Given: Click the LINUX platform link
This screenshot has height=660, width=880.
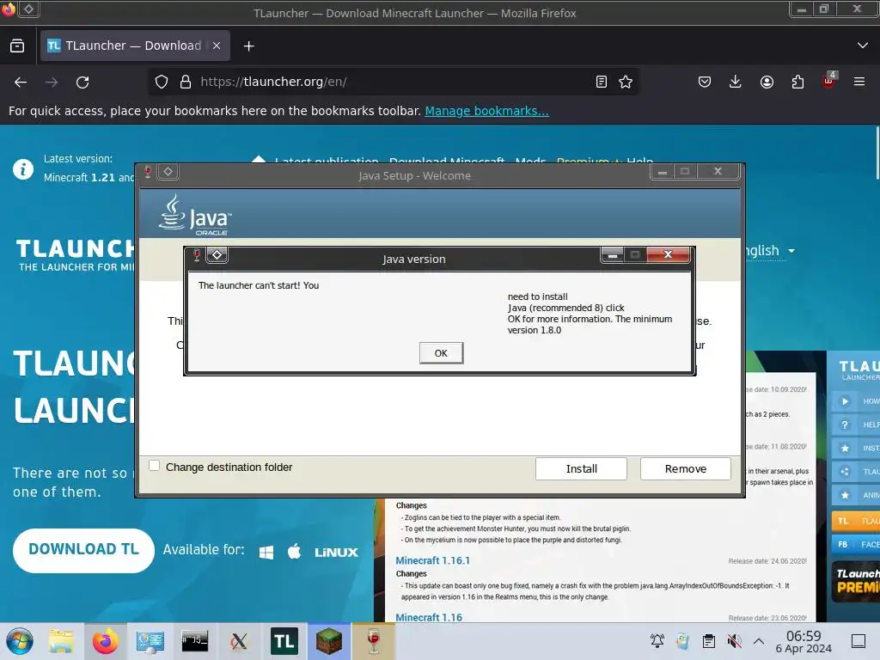Looking at the screenshot, I should 336,553.
